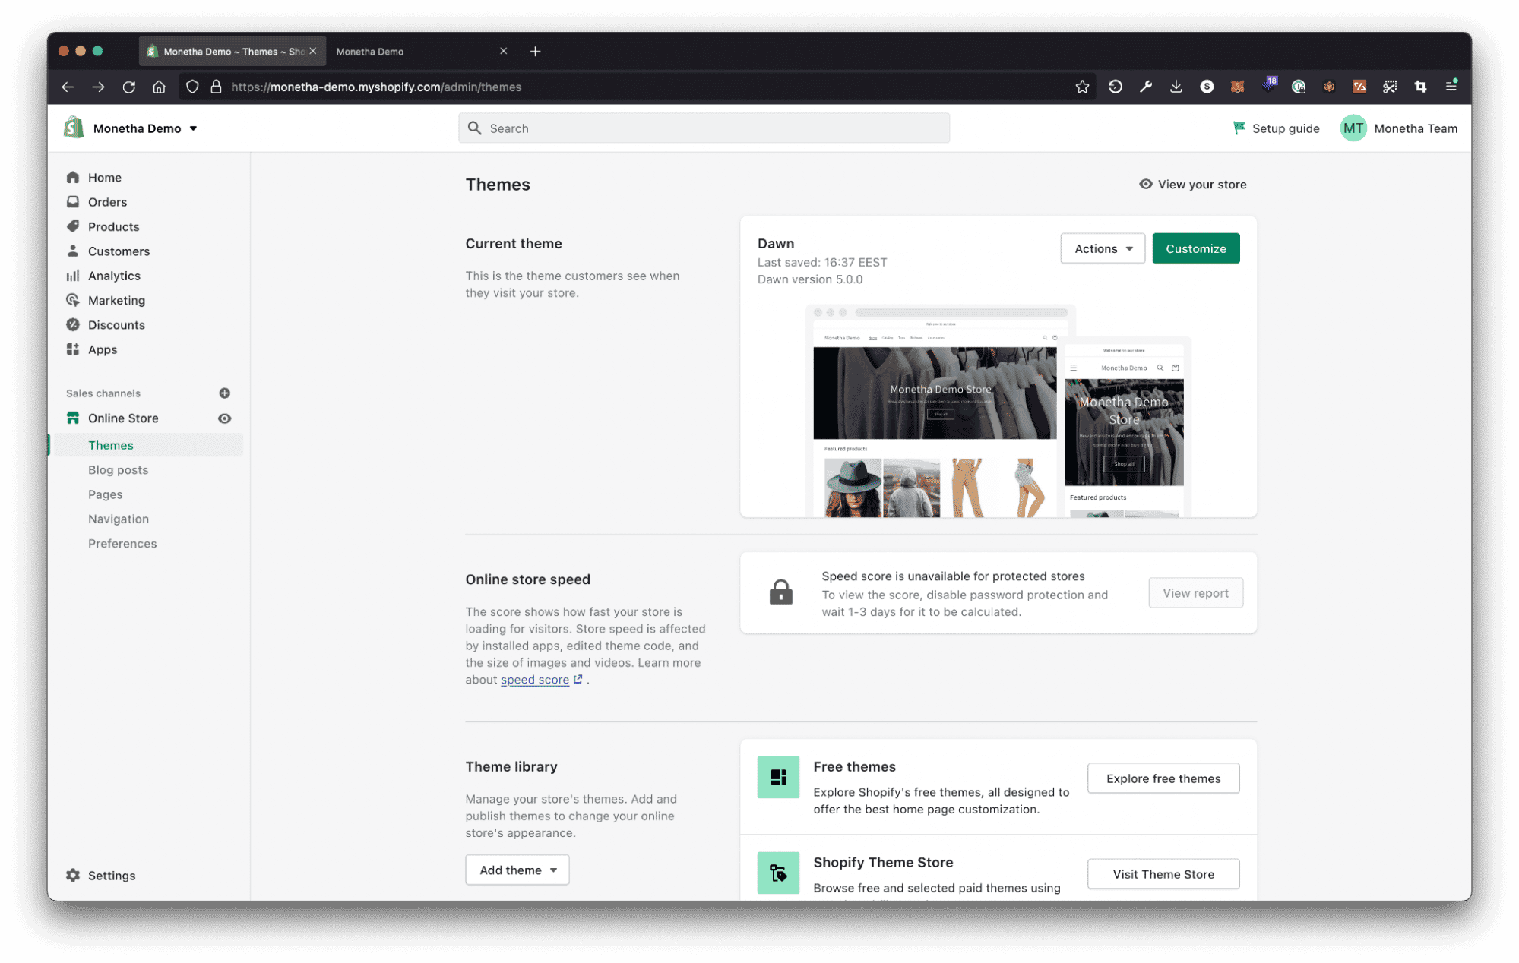Open Blog posts
The height and width of the screenshot is (963, 1519).
pyautogui.click(x=118, y=469)
